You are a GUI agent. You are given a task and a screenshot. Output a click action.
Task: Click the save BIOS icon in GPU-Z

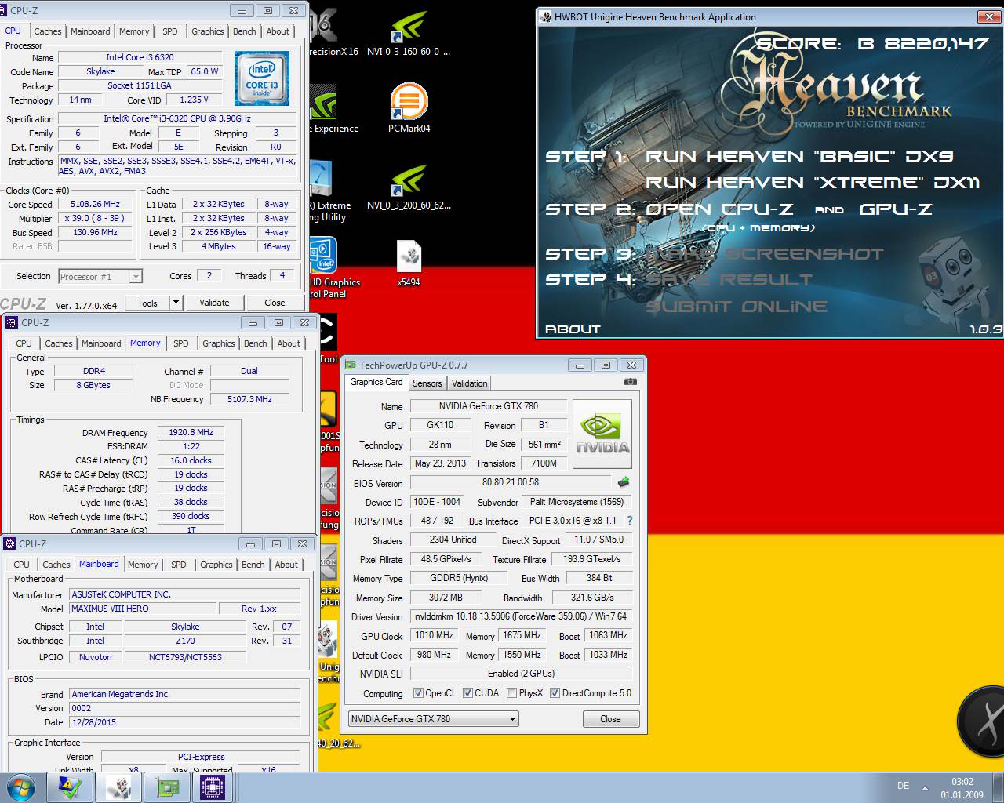624,482
